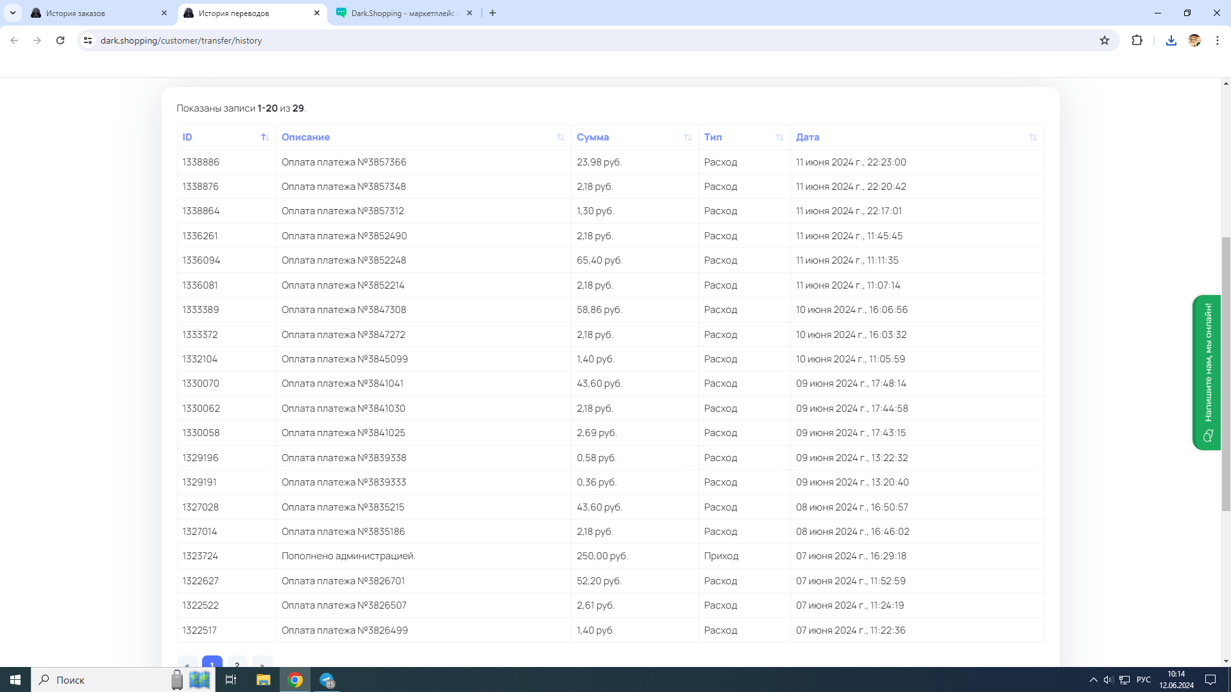Open File Explorer from the taskbar

pos(263,680)
